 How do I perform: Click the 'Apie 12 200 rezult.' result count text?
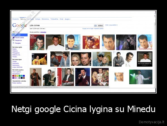(38, 29)
